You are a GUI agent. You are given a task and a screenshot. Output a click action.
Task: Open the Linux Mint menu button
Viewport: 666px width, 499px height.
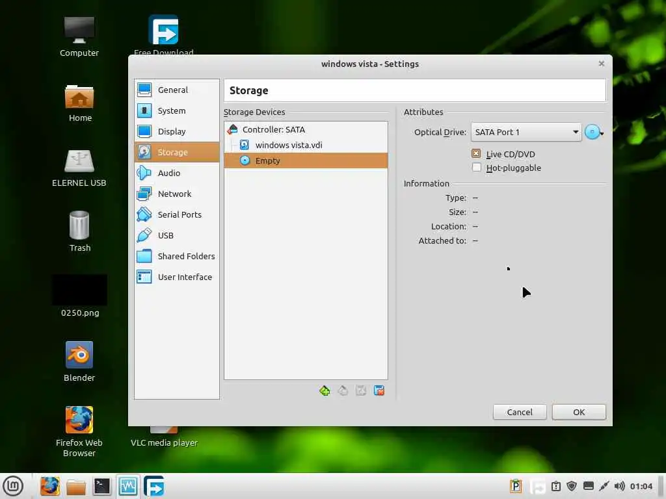[13, 486]
